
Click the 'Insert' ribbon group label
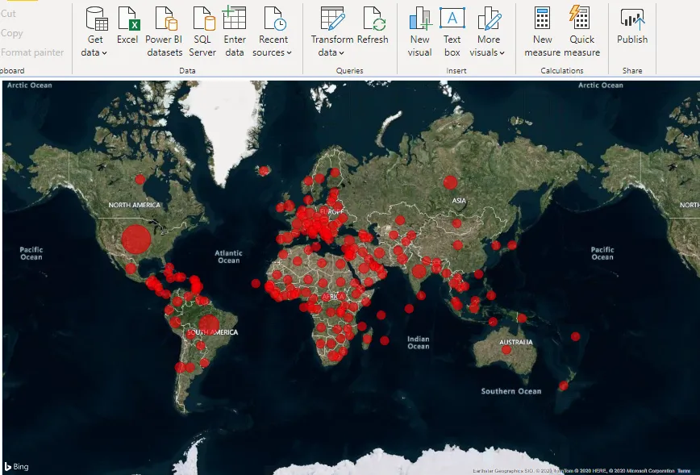(x=456, y=70)
